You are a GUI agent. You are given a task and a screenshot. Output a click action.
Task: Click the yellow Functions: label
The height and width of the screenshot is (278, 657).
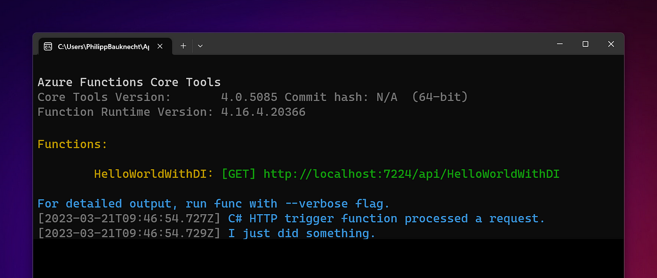coord(73,144)
